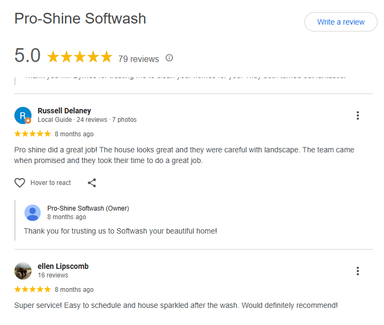This screenshot has width=384, height=325.
Task: Click Local Guide details under Russell Delaney
Action: 87,120
